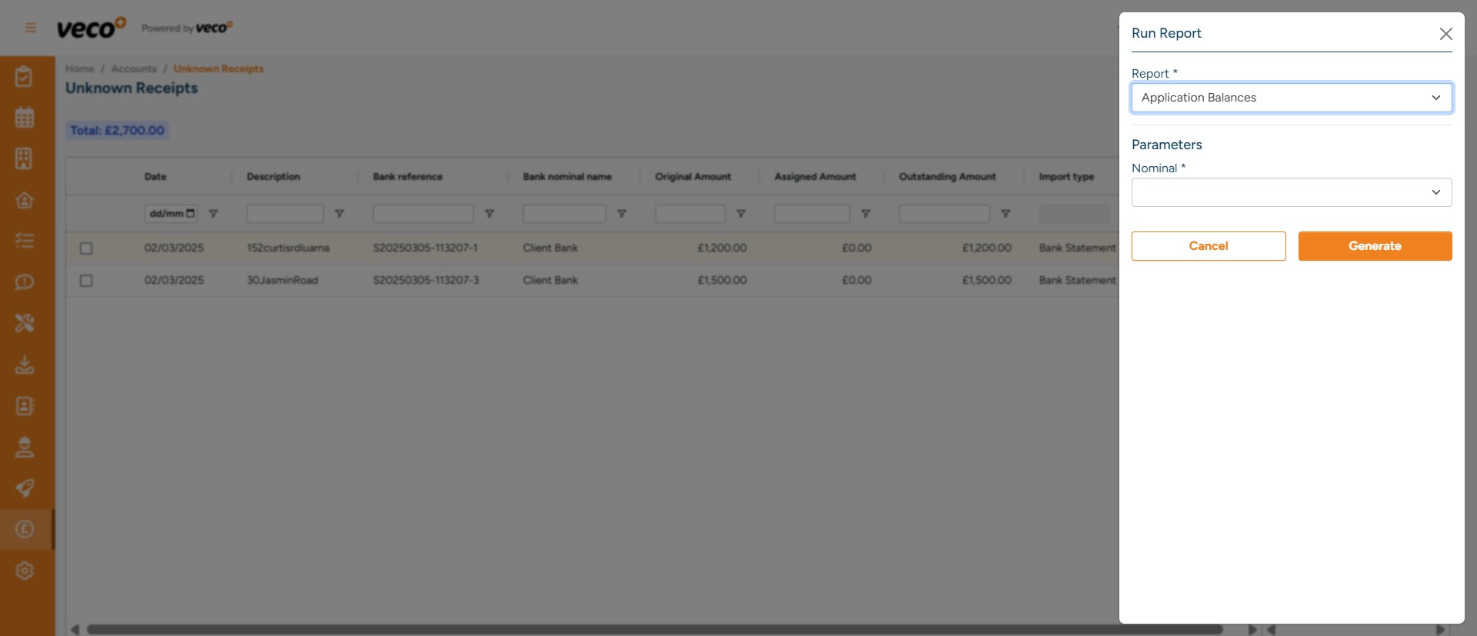
Task: Tick the checkbox for 152curtisrdluarna row
Action: 86,248
